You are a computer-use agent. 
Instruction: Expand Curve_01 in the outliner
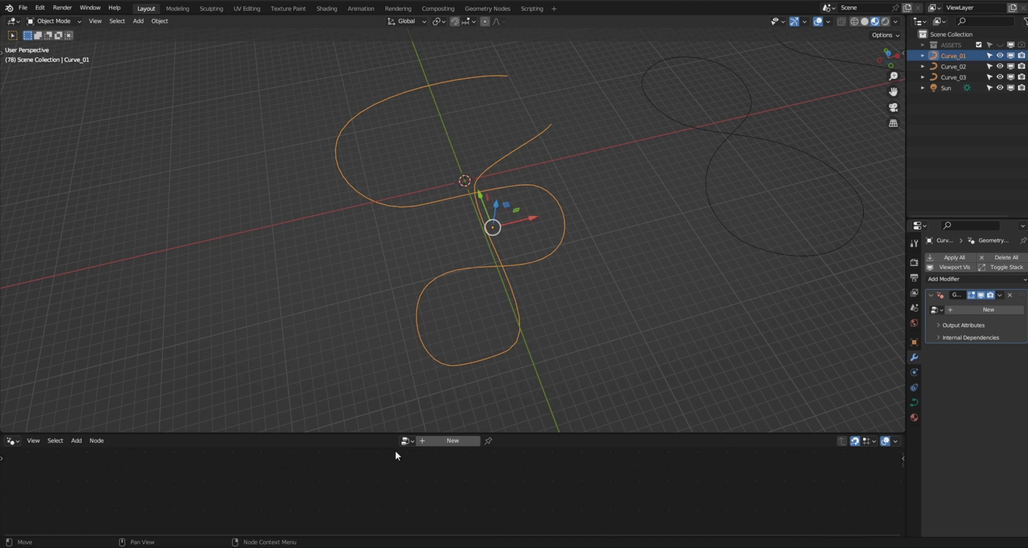[923, 56]
